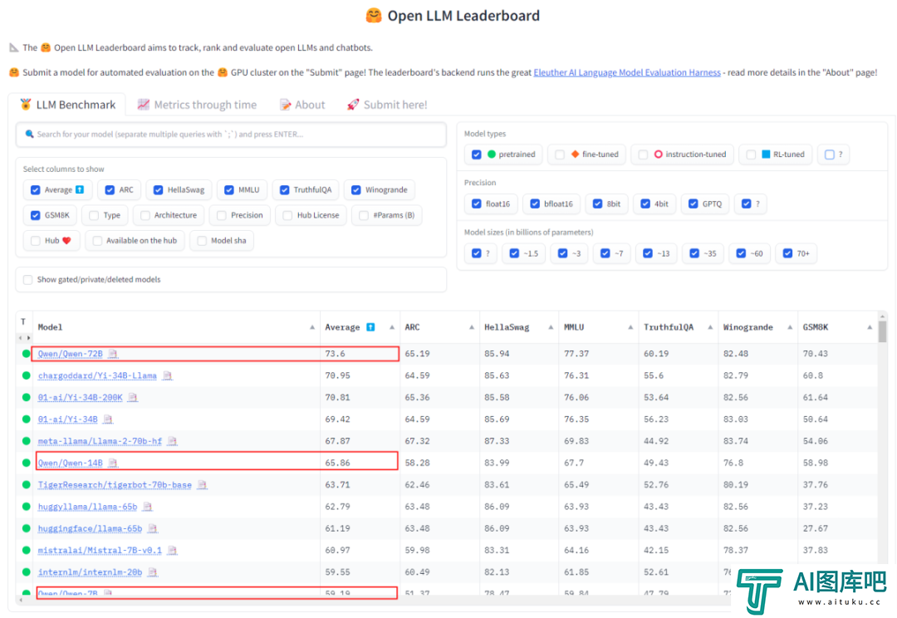Enable the Hub heart column checkbox
Image resolution: width=897 pixels, height=618 pixels.
pos(36,240)
